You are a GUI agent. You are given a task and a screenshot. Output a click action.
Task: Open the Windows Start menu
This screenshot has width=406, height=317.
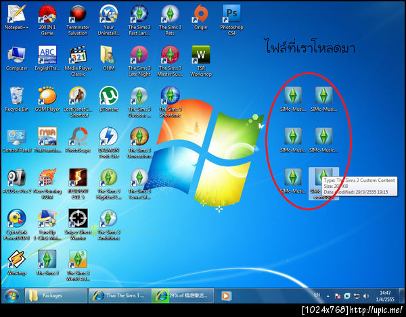(12, 296)
